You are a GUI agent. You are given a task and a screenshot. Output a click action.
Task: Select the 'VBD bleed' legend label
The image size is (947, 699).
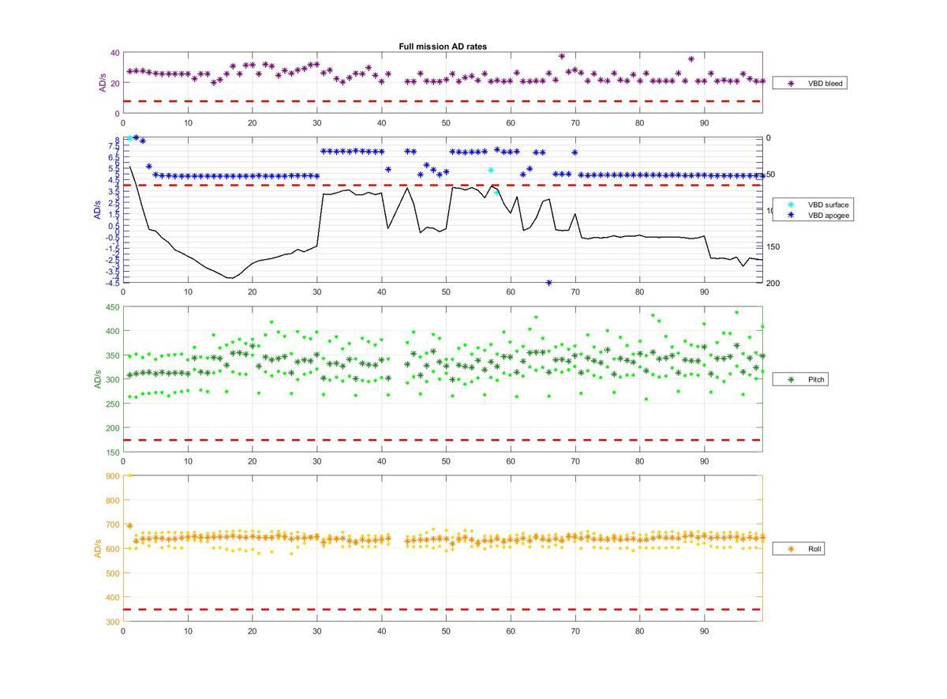[825, 83]
